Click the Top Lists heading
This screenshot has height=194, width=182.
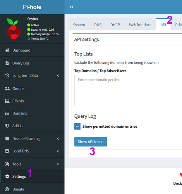[x=83, y=54]
